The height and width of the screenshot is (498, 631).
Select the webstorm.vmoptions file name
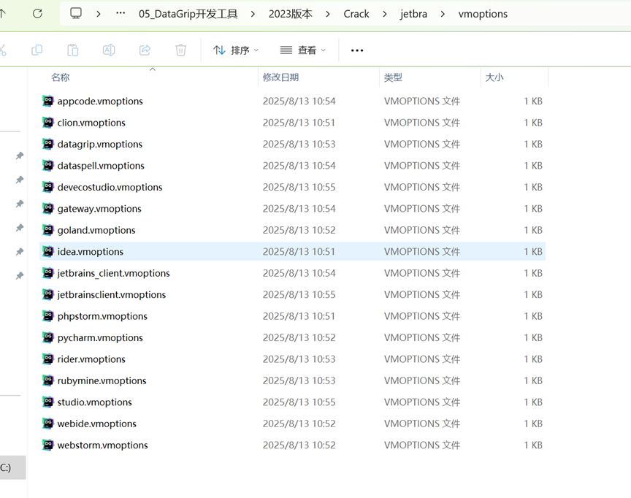[x=103, y=445]
